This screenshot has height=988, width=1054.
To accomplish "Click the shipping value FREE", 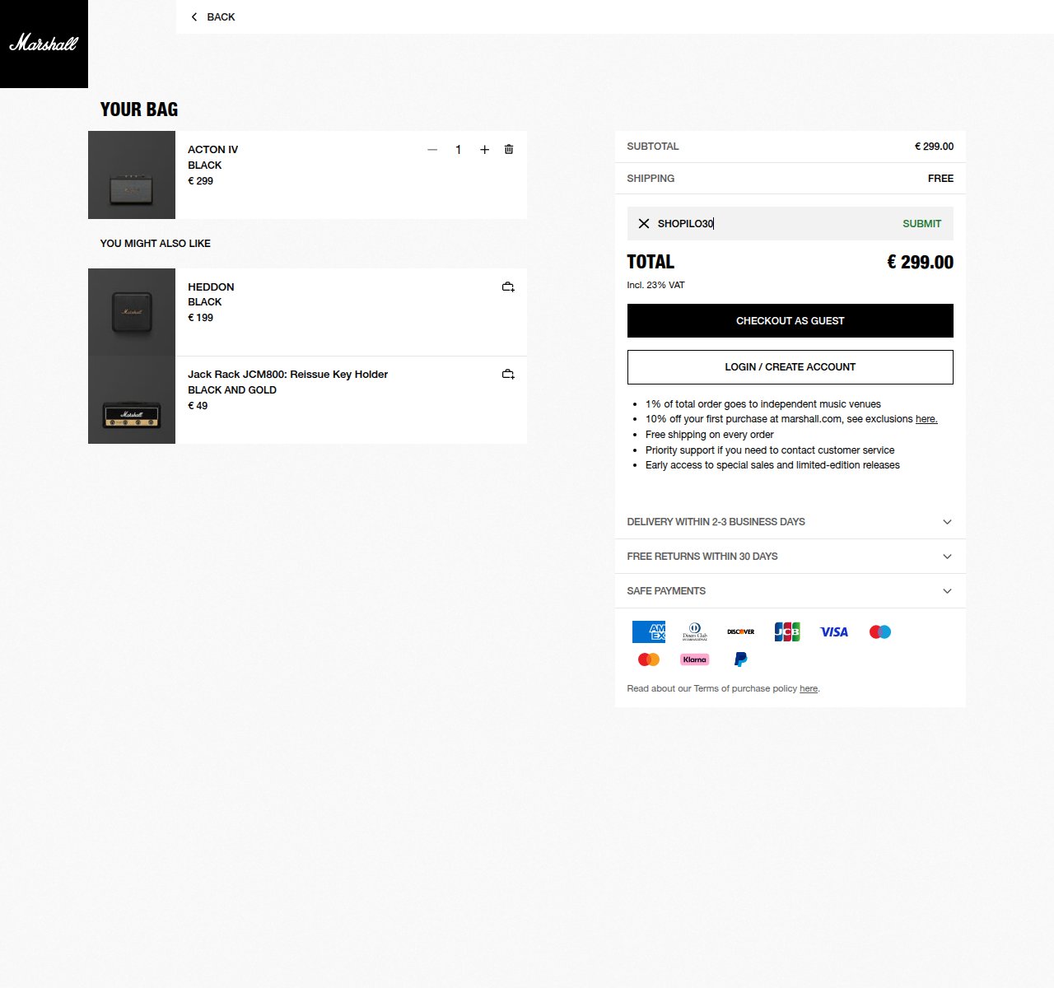I will point(940,179).
